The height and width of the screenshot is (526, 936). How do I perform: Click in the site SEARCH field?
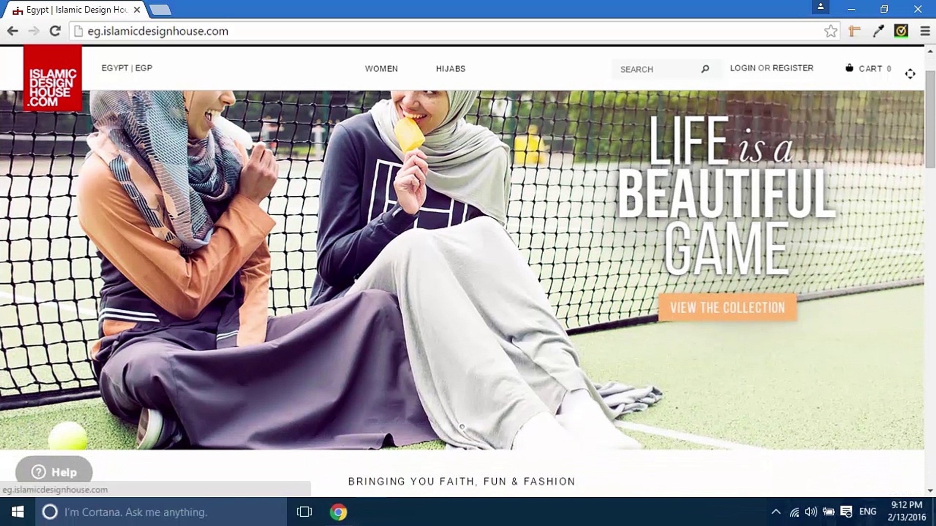[656, 69]
